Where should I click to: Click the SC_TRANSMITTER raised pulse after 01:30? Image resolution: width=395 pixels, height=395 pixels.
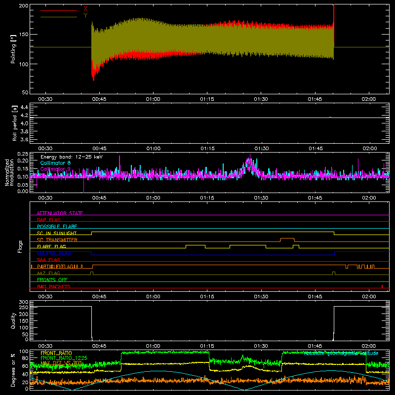(x=287, y=239)
